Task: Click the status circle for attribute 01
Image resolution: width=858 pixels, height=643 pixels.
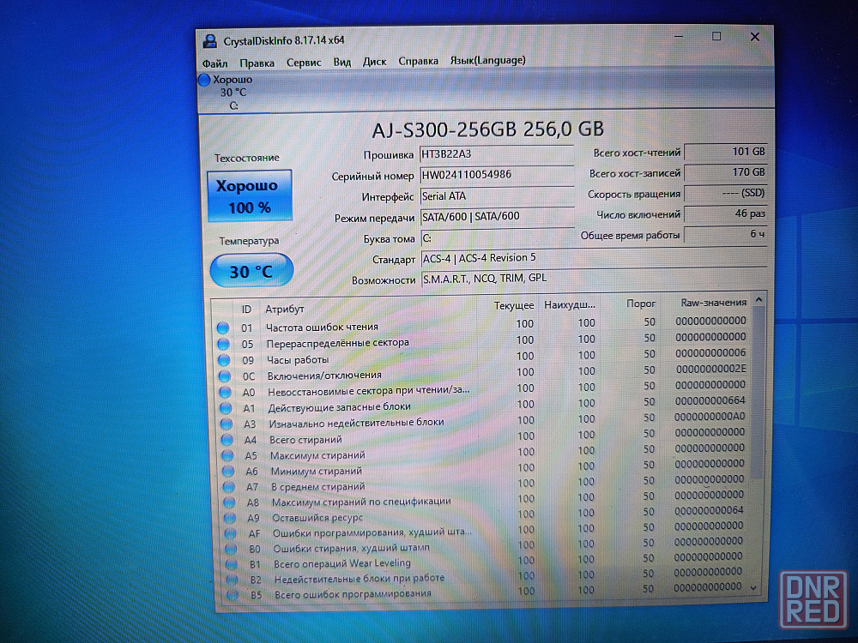Action: tap(223, 328)
